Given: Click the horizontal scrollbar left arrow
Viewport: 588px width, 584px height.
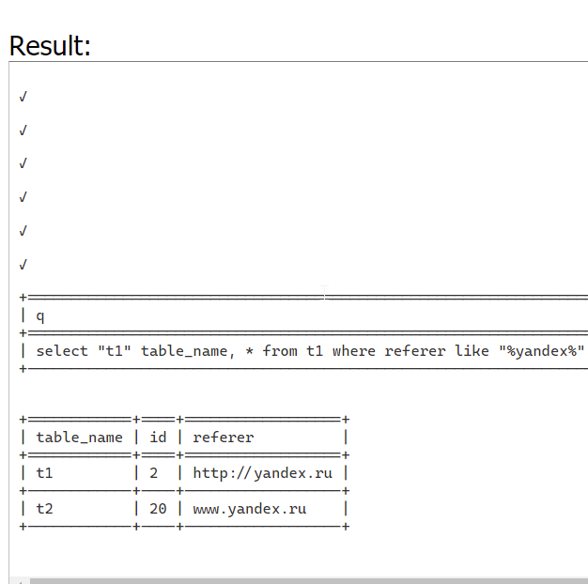Looking at the screenshot, I should 19,581.
